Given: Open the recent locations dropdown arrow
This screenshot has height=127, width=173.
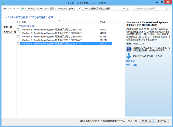Looking at the screenshot, I should click(14, 9).
